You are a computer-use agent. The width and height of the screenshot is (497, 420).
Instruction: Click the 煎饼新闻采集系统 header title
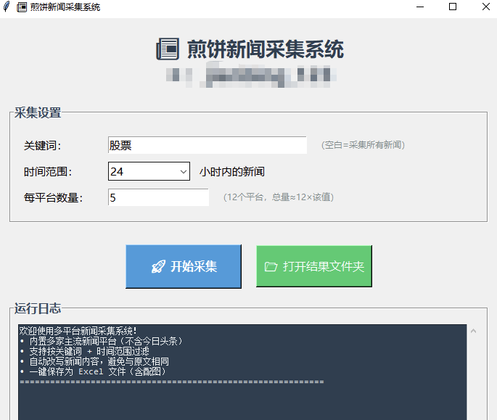(265, 49)
